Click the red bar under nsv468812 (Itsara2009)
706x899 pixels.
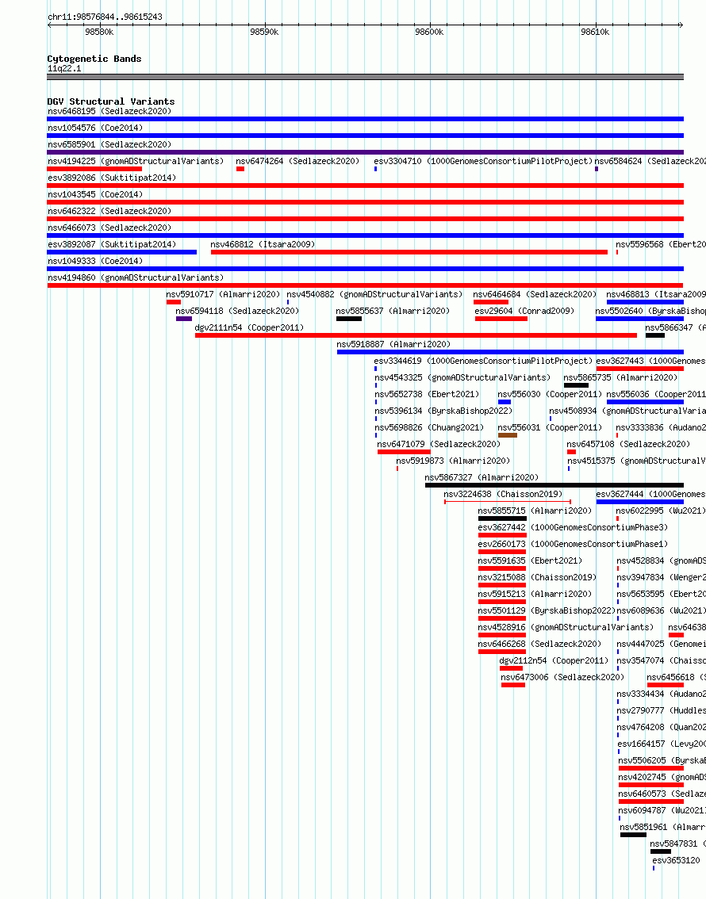[409, 252]
